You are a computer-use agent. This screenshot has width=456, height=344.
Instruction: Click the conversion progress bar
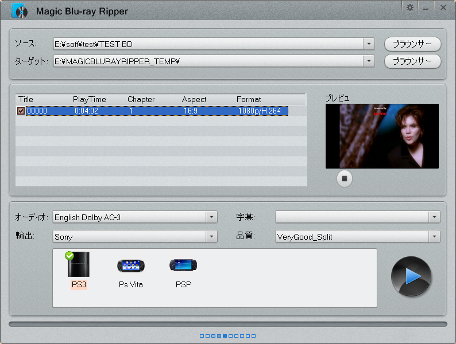click(228, 325)
